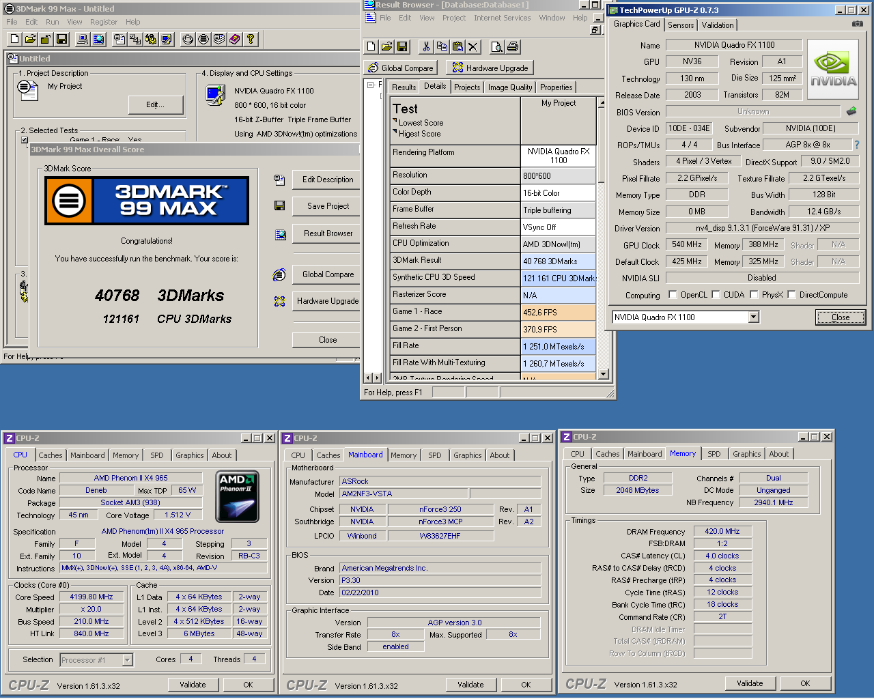Click the 3DMark 99 Max logo banner
The width and height of the screenshot is (874, 699).
(147, 201)
